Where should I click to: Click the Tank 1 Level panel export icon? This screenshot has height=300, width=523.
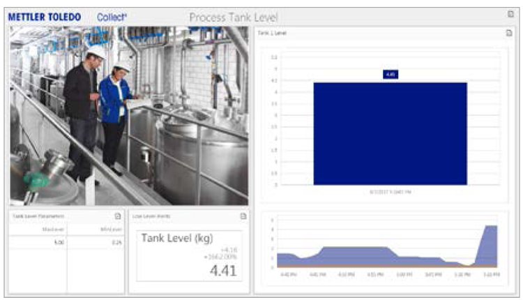tap(508, 33)
